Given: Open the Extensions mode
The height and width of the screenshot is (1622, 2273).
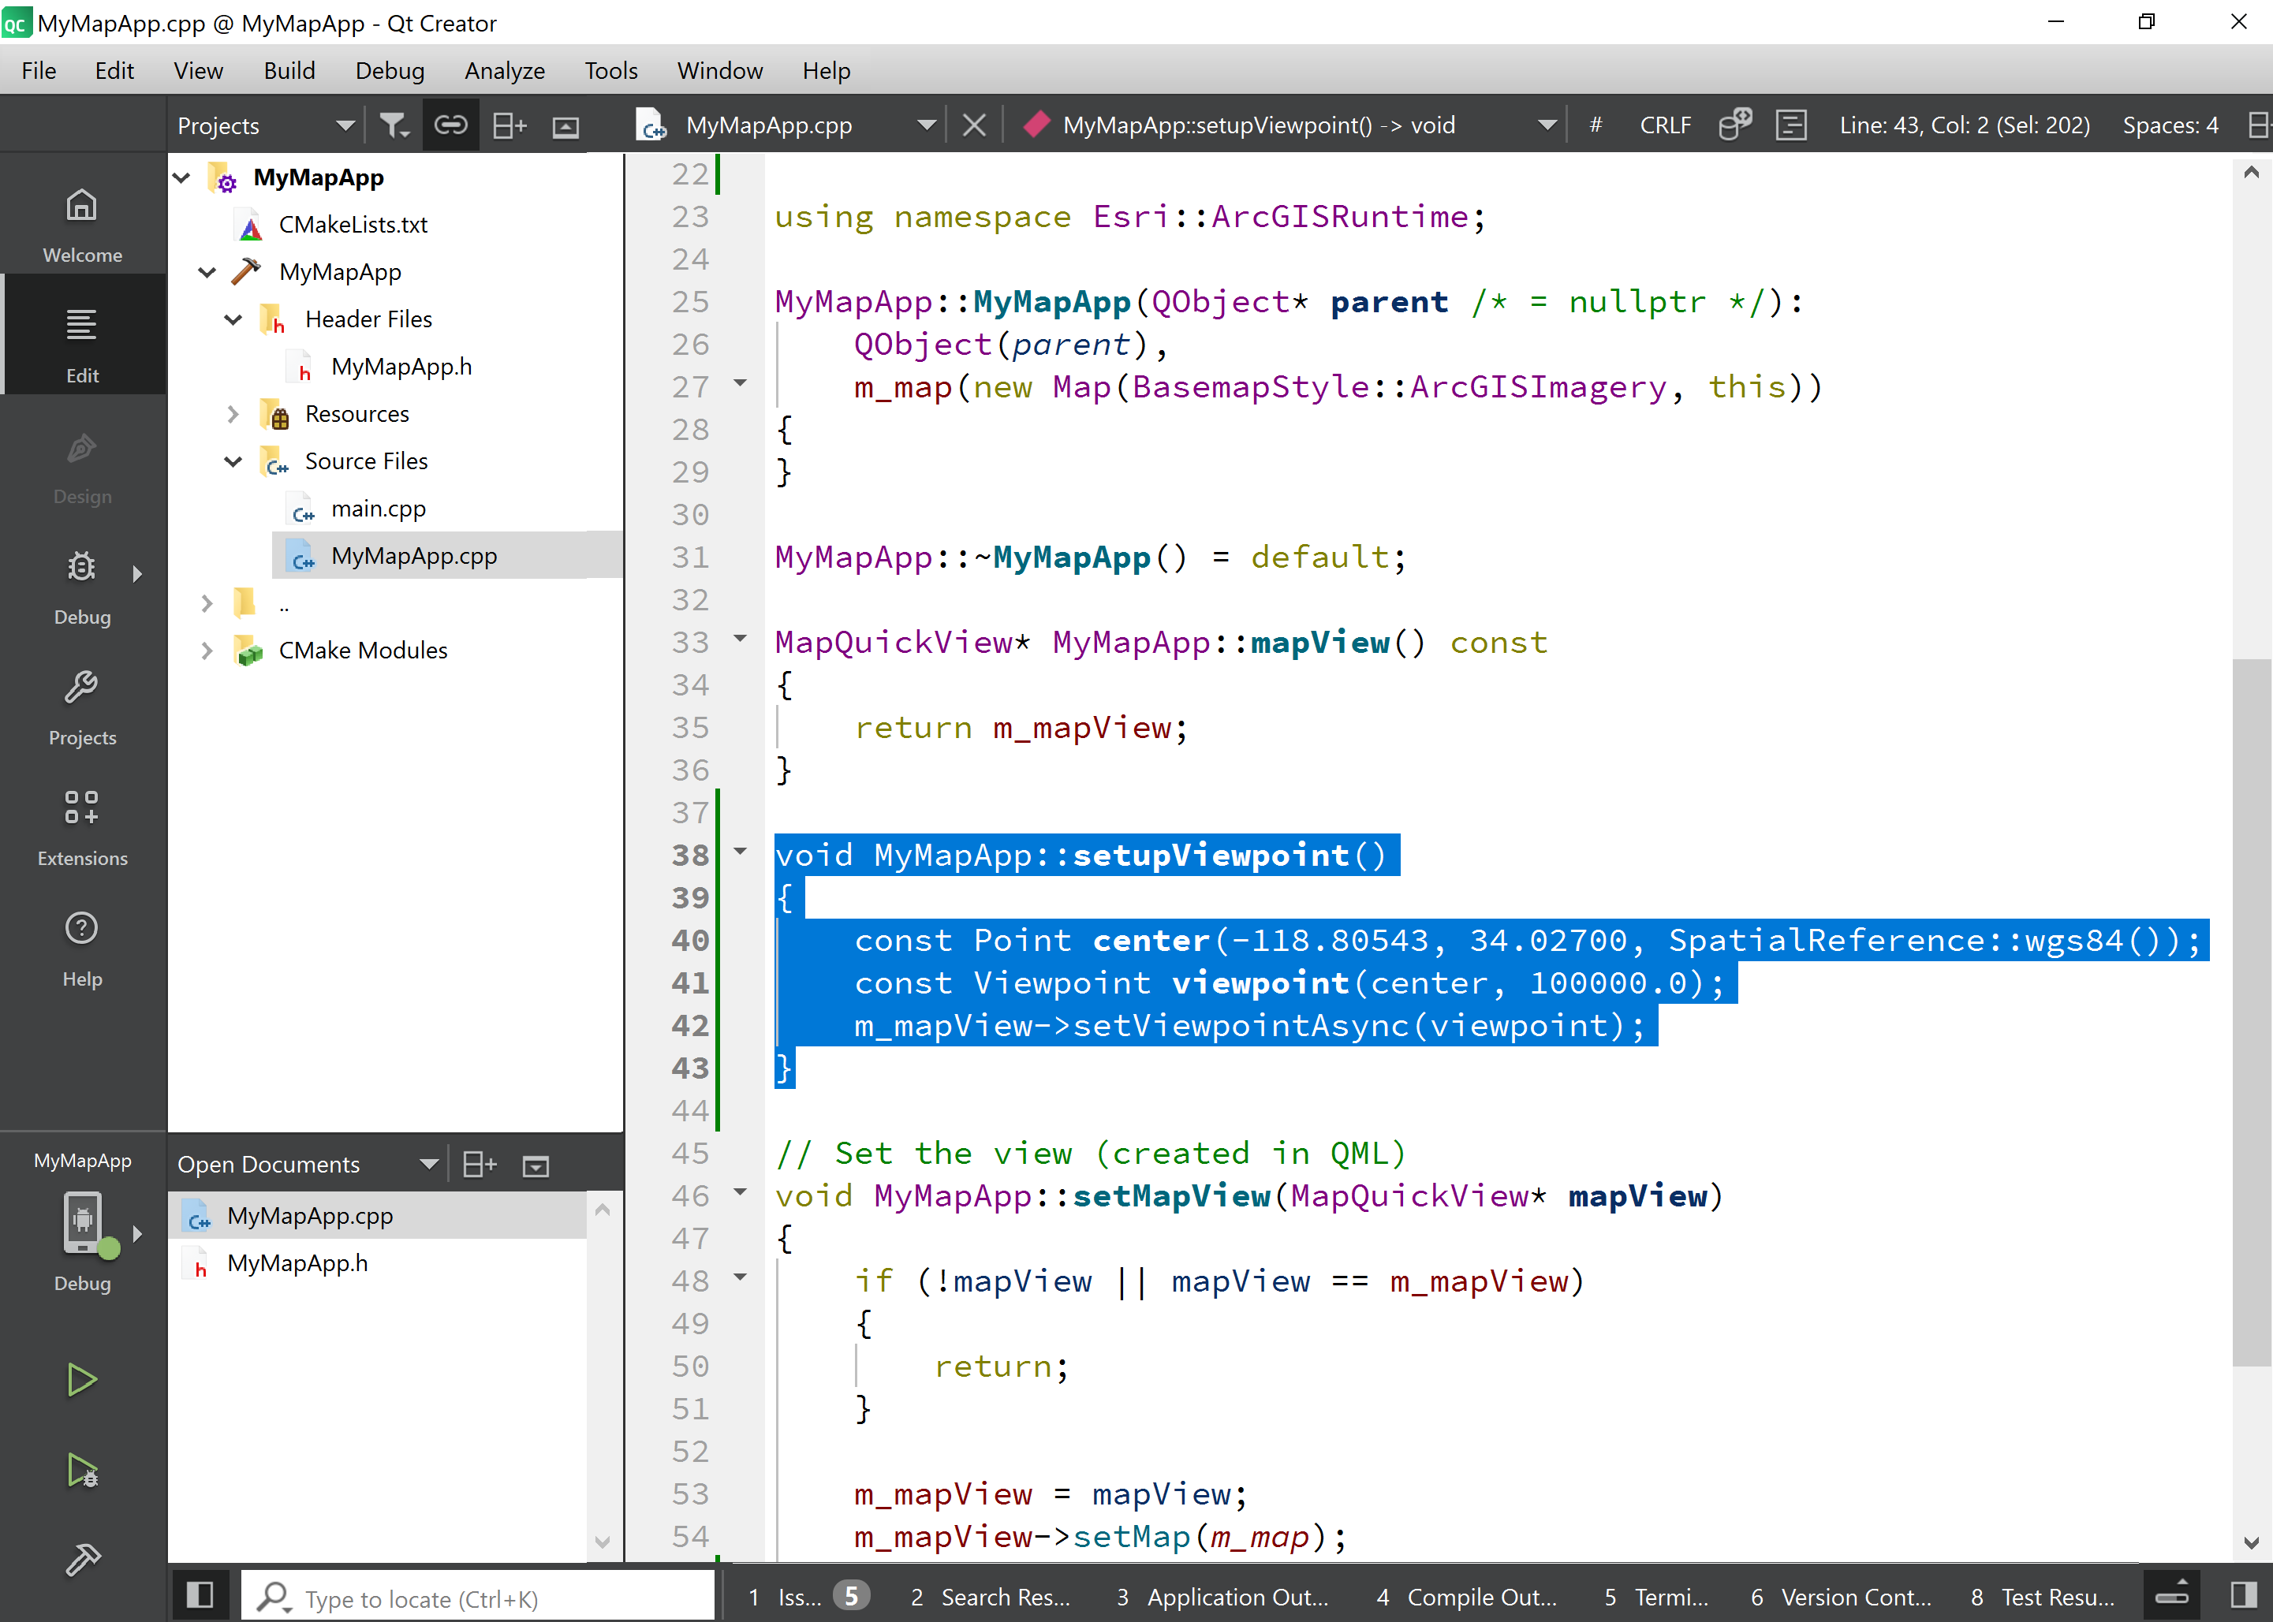Looking at the screenshot, I should 82,827.
